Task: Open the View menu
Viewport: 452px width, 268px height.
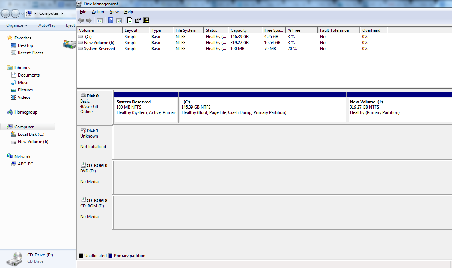Action: point(114,12)
